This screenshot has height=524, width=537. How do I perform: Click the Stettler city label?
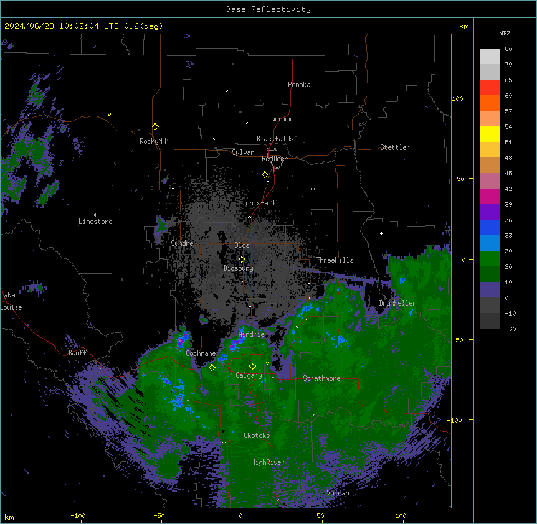(x=395, y=147)
